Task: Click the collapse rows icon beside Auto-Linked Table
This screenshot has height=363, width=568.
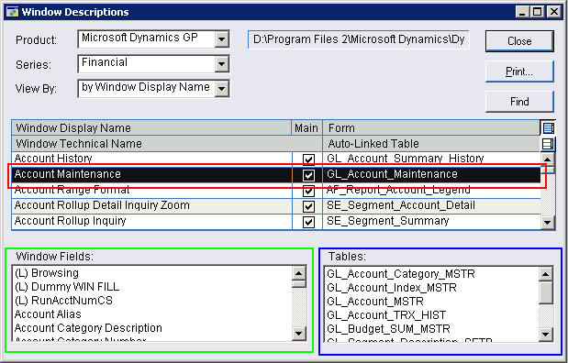Action: click(x=548, y=144)
